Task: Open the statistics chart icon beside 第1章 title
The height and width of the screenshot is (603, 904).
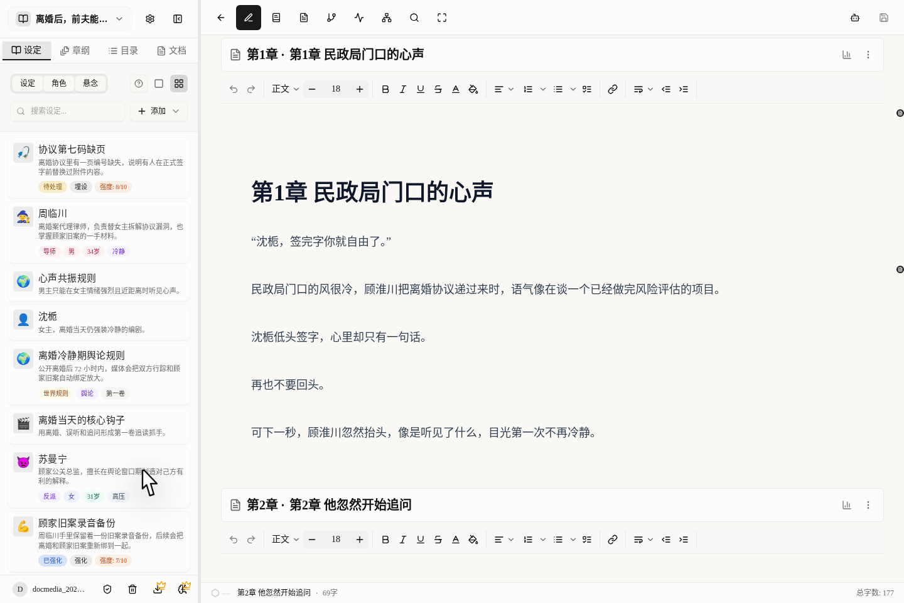Action: click(x=846, y=55)
